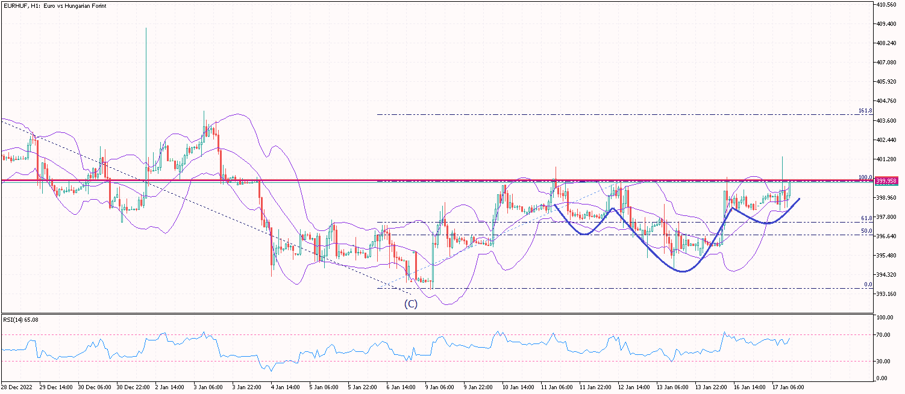Select the 50.0 Fibonacci level label
This screenshot has height=394, width=905.
866,231
